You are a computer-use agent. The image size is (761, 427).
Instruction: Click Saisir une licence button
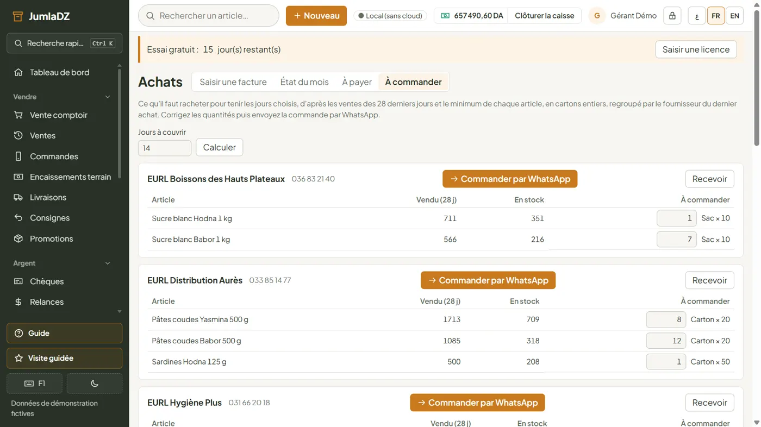click(696, 49)
